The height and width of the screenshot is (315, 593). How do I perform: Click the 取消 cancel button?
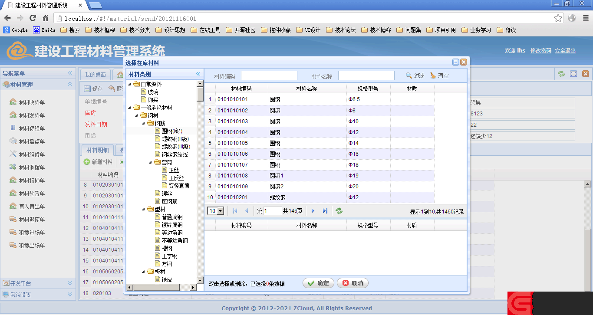click(x=353, y=283)
